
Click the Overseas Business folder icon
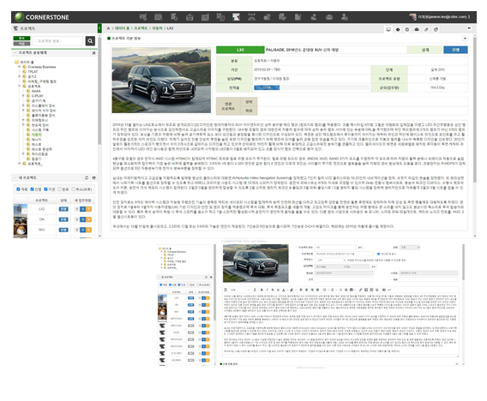(x=25, y=67)
